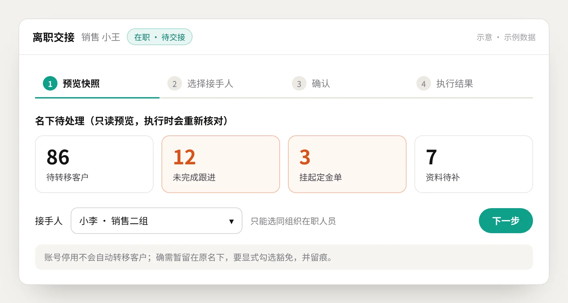Click the 离职交接 title
This screenshot has width=568, height=303.
[x=53, y=37]
